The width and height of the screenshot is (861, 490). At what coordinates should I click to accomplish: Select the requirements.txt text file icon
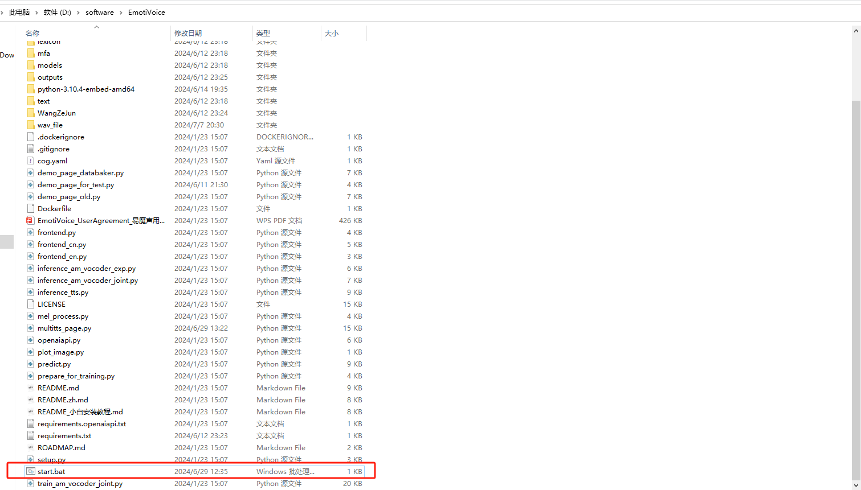point(31,436)
